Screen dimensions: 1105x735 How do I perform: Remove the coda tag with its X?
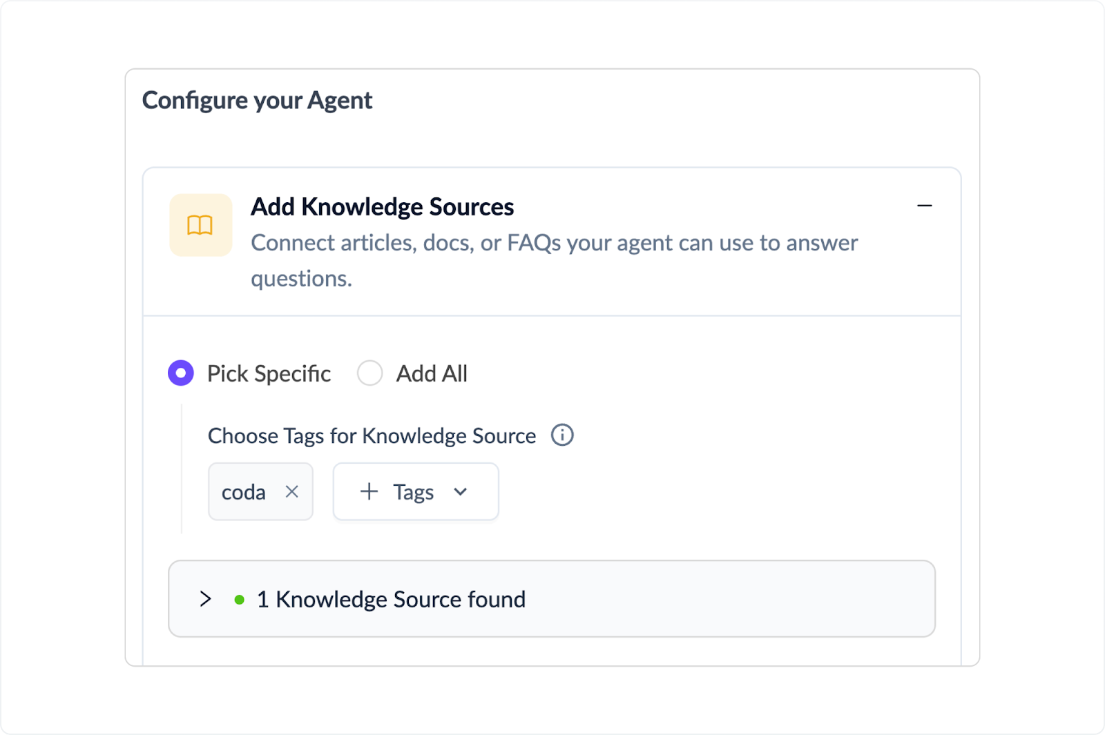pos(292,491)
